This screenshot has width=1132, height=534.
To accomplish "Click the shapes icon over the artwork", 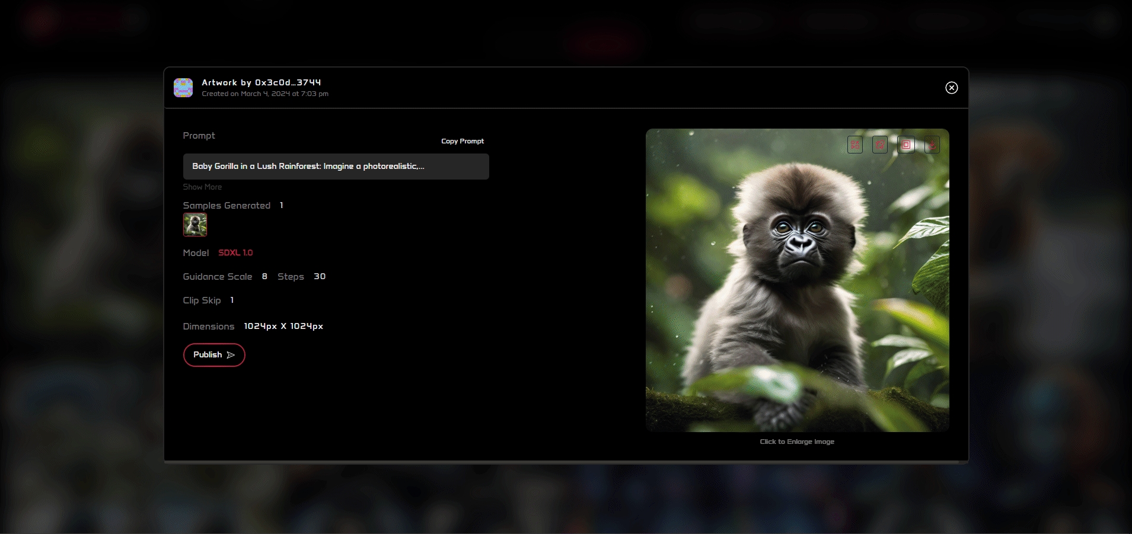I will pyautogui.click(x=854, y=145).
